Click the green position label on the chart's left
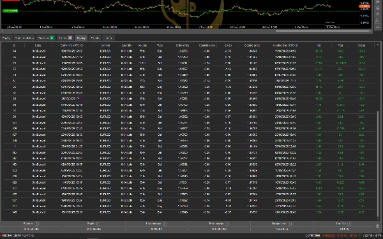This screenshot has height=239, width=383. (10, 11)
